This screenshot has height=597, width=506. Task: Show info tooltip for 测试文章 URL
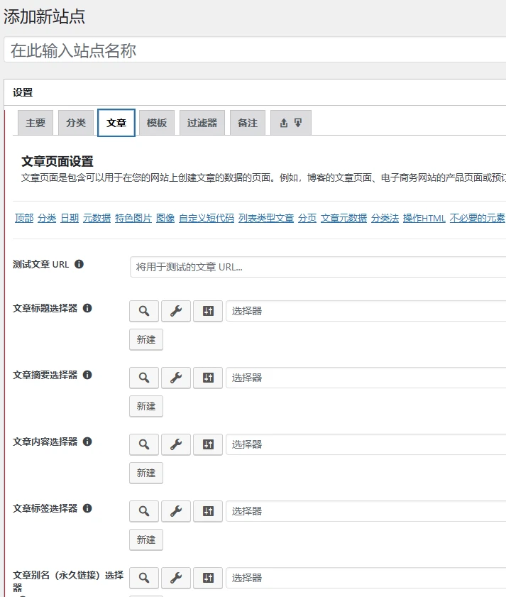(x=79, y=264)
